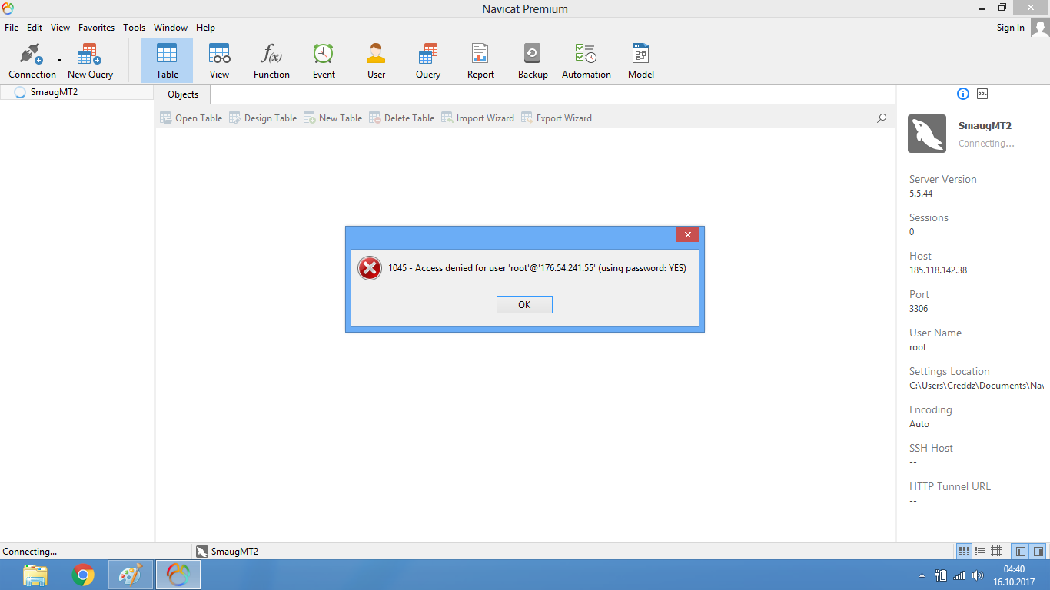Show hidden system tray icons
Screen dimensions: 1050x590
pos(922,575)
